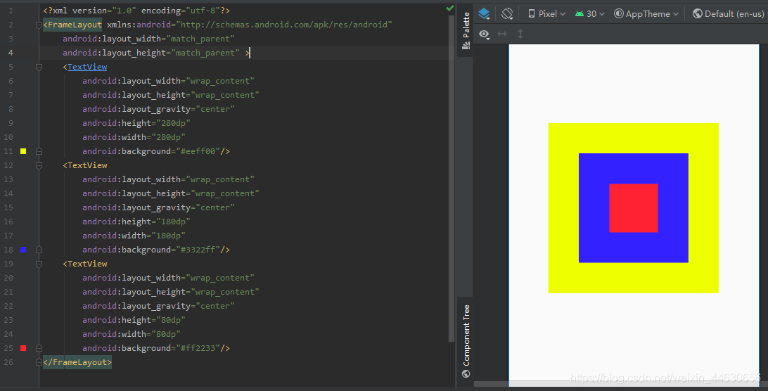This screenshot has height=391, width=768.
Task: Click the "#eeff00" background value
Action: tap(198, 151)
